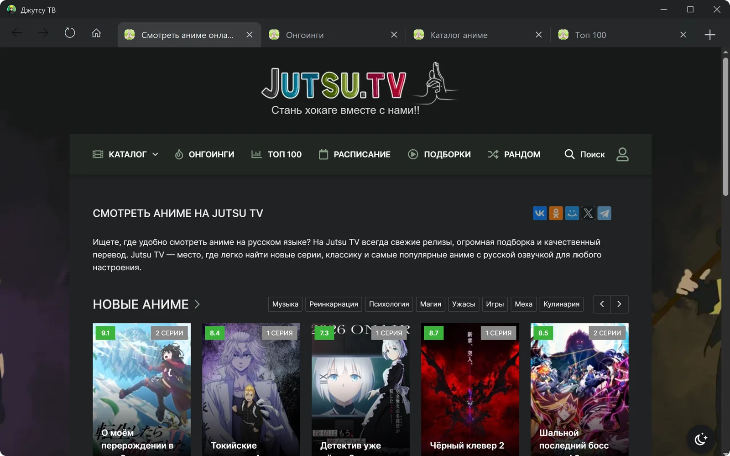
Task: Reload the page with the refresh icon
Action: 70,33
